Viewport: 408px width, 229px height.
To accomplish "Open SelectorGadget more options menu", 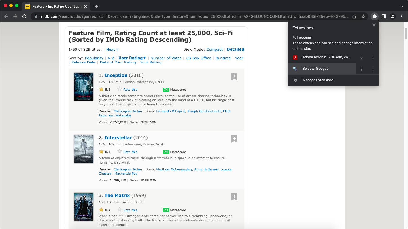I will coord(373,69).
